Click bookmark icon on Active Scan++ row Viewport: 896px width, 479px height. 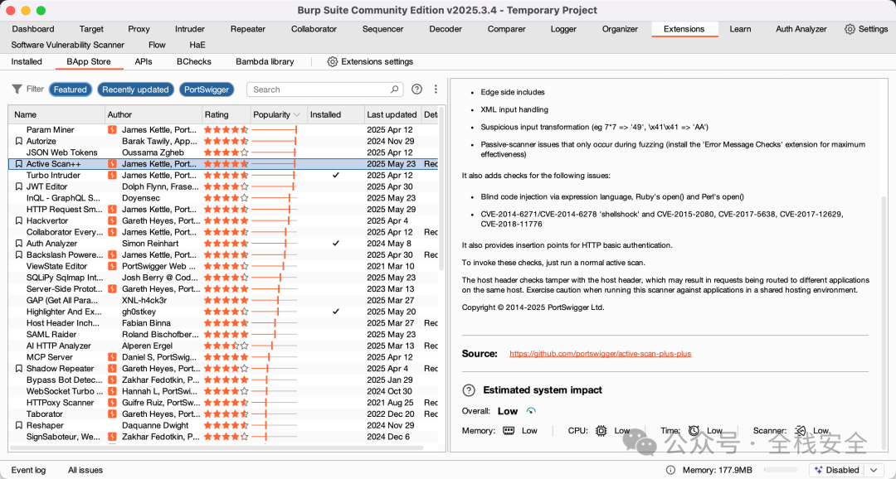[19, 164]
